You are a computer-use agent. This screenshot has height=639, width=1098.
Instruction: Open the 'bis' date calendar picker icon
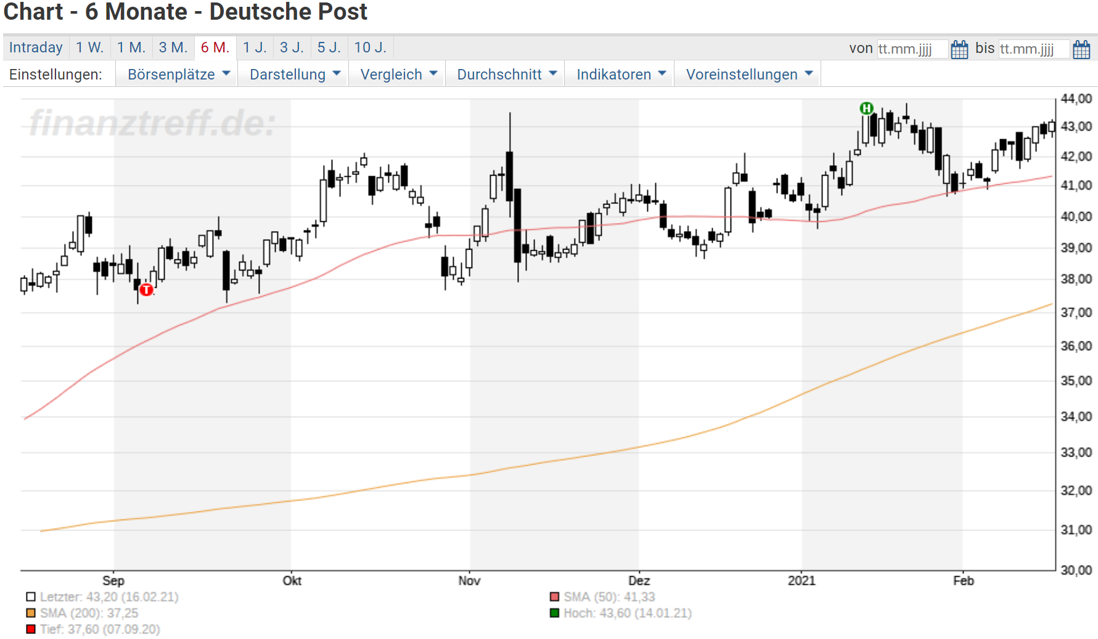(1081, 49)
